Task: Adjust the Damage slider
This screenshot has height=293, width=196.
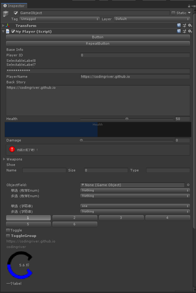Action: [x=127, y=140]
